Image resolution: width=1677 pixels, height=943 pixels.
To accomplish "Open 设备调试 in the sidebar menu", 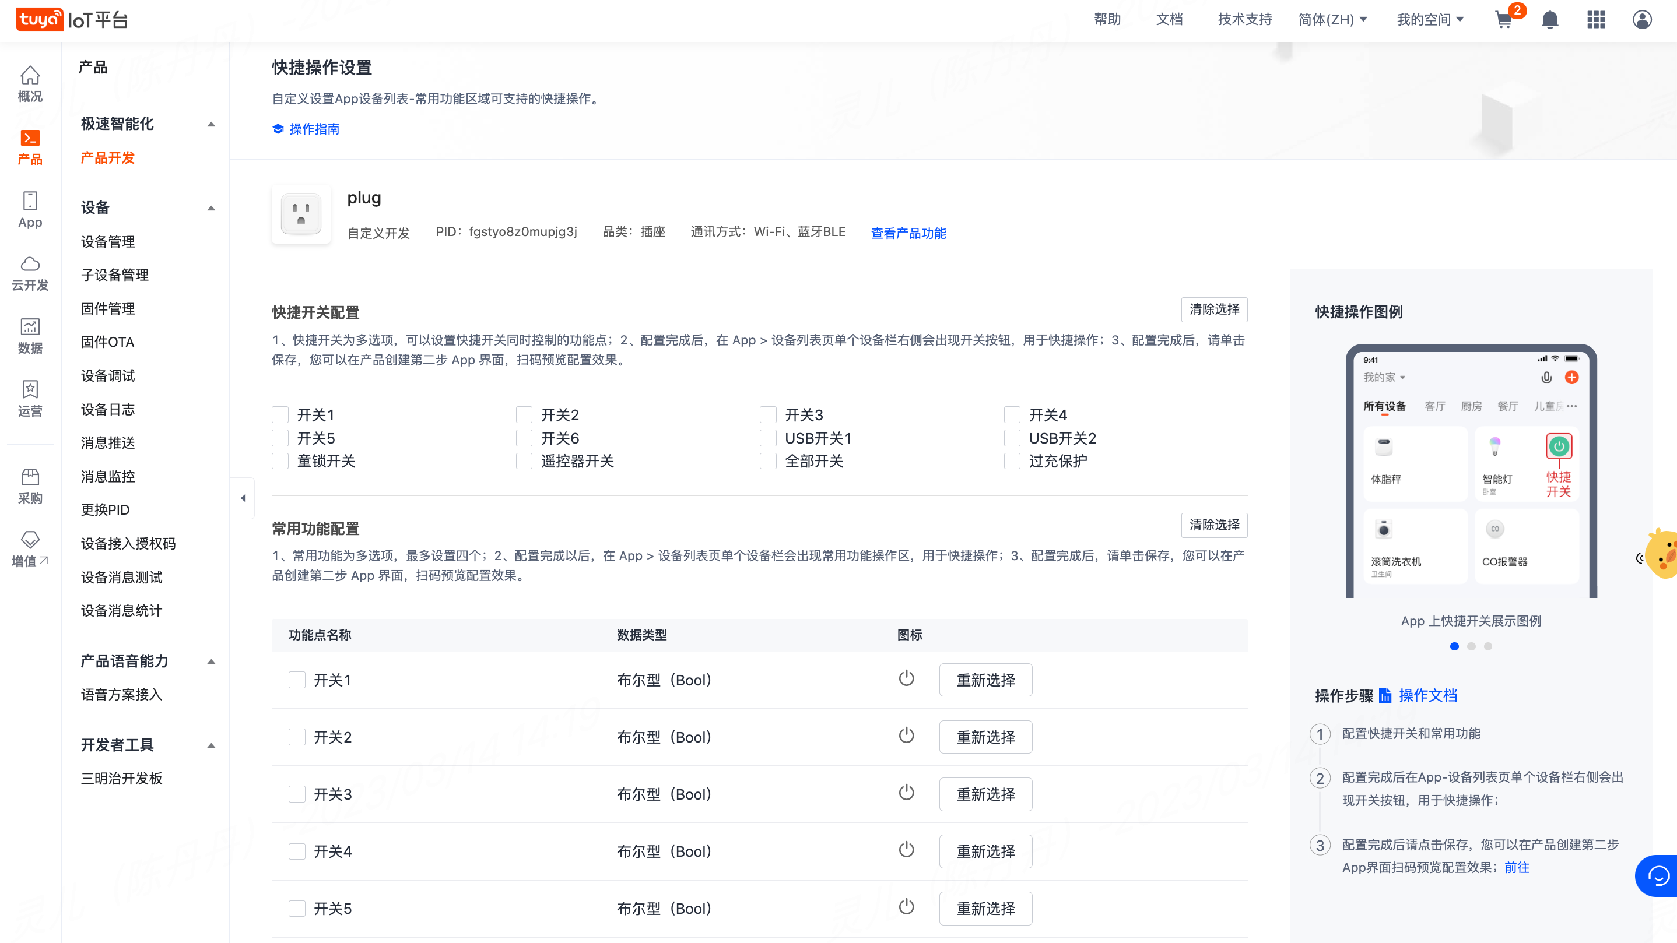I will pos(108,375).
